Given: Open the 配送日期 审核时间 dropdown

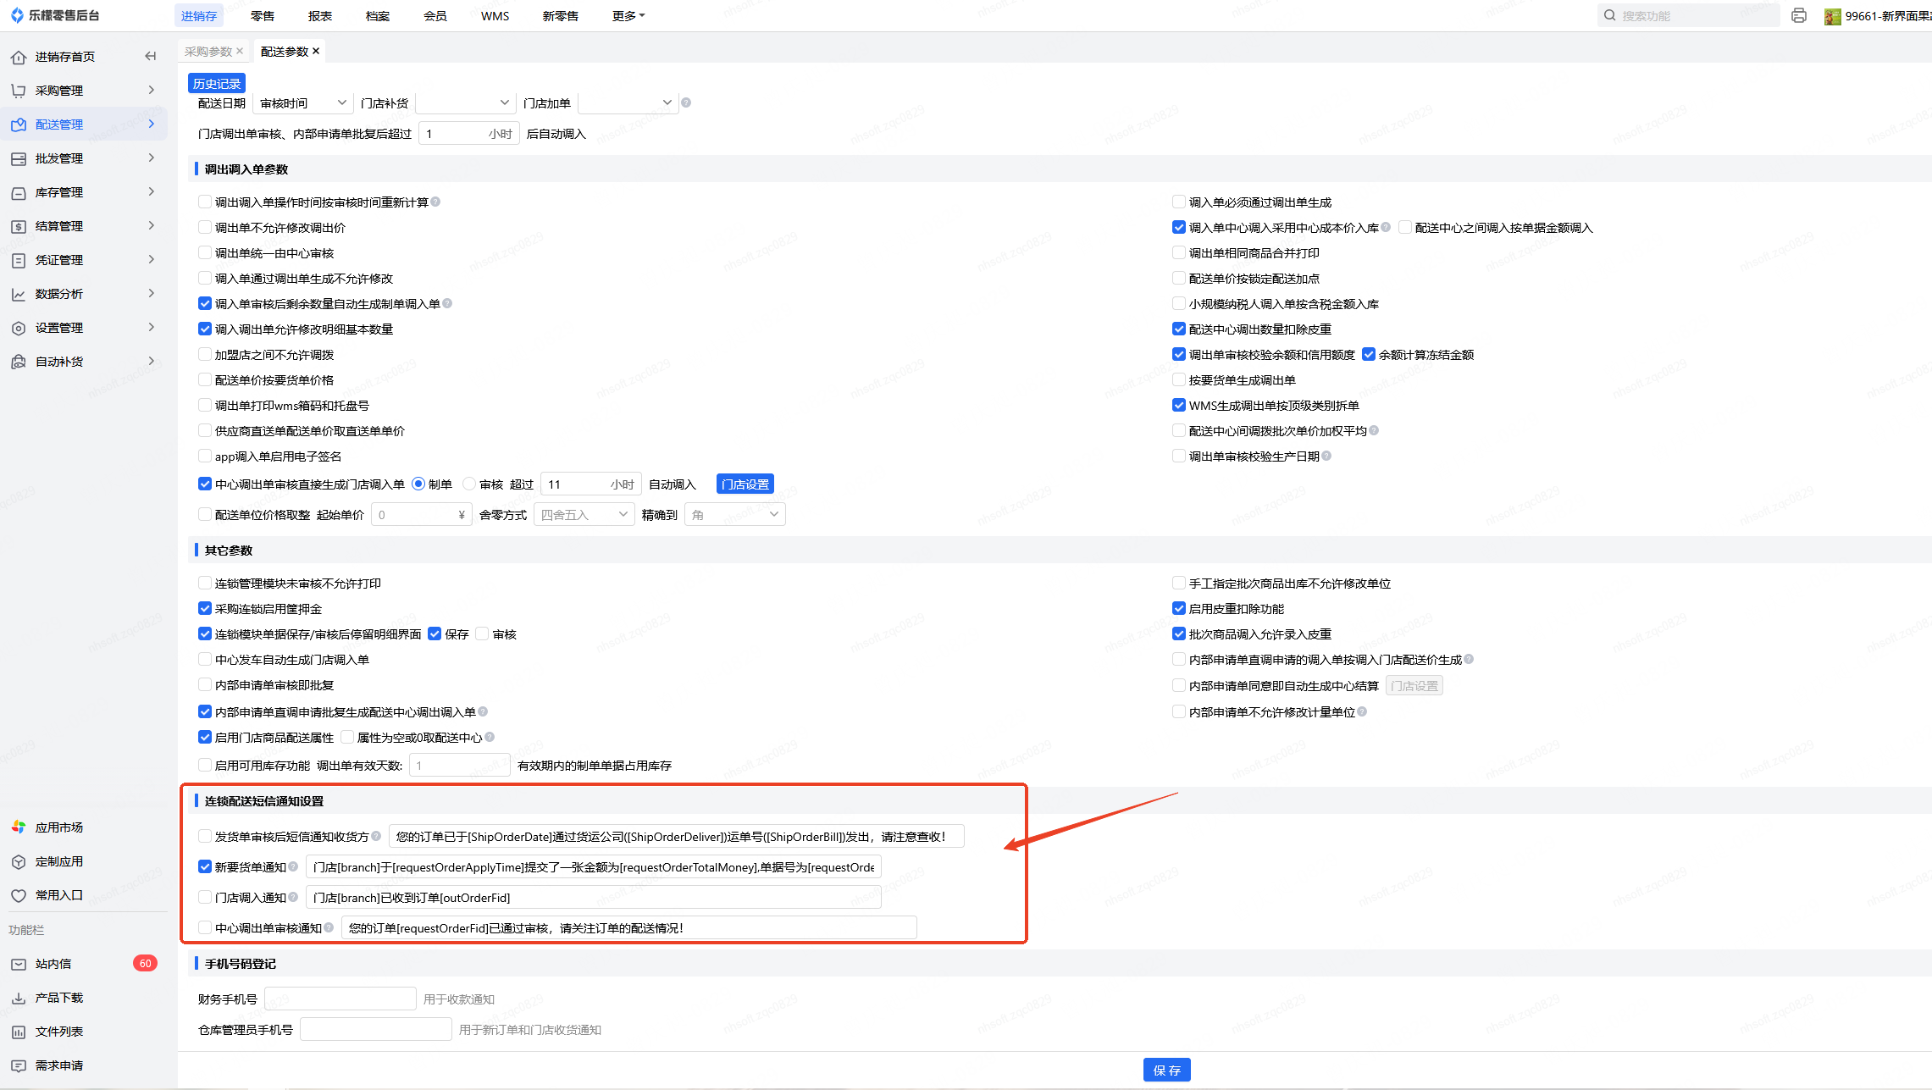Looking at the screenshot, I should [x=303, y=103].
